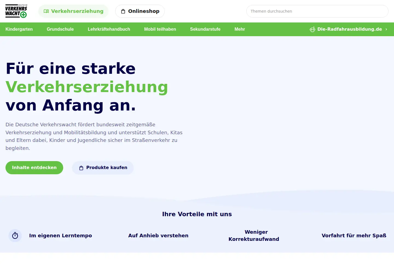Click the Vorfahrt für mehr Spaß text

pos(354,236)
